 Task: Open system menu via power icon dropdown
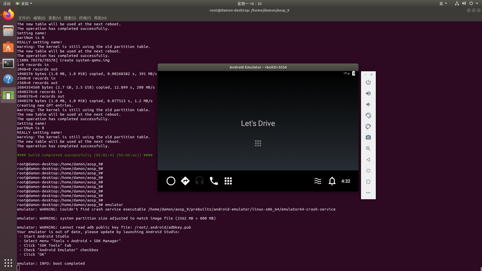point(474,4)
